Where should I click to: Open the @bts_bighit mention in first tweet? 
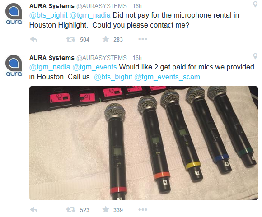pos(48,15)
